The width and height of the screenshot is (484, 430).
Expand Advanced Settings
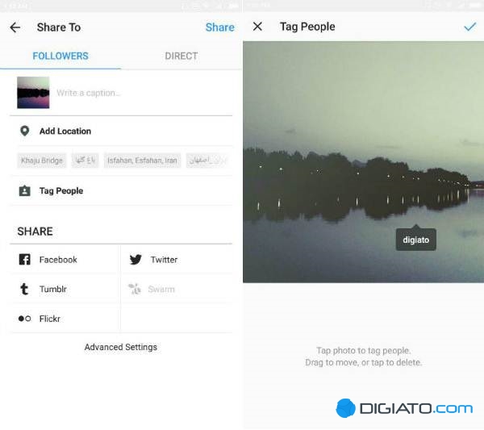[121, 347]
